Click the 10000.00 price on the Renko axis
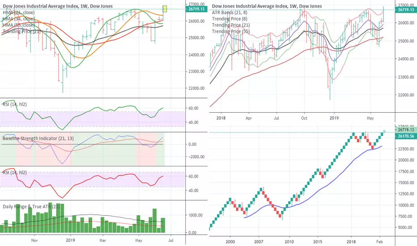417x246 pixels. tap(406, 205)
